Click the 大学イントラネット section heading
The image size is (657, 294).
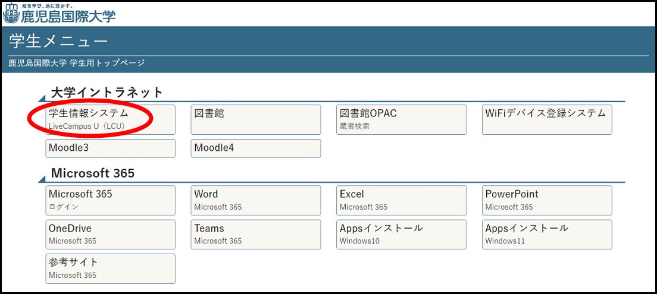point(107,92)
